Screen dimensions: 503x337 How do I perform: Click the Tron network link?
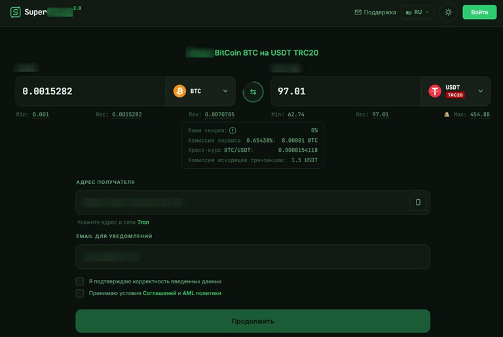point(143,222)
